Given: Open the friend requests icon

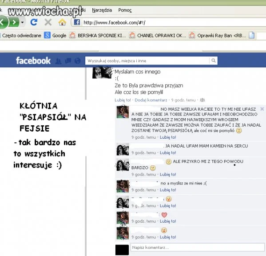Looking at the screenshot, I should tap(58, 61).
